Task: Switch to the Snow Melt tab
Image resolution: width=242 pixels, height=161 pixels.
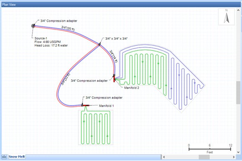Action: (x=17, y=157)
